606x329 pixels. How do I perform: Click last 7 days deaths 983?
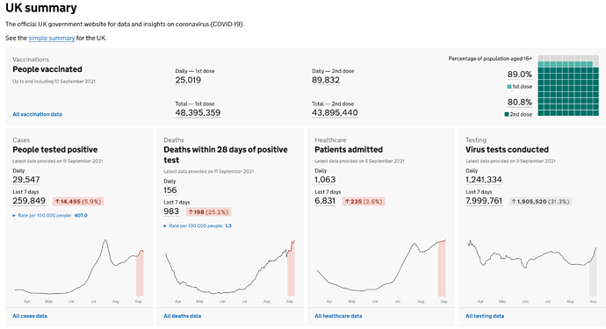(171, 211)
